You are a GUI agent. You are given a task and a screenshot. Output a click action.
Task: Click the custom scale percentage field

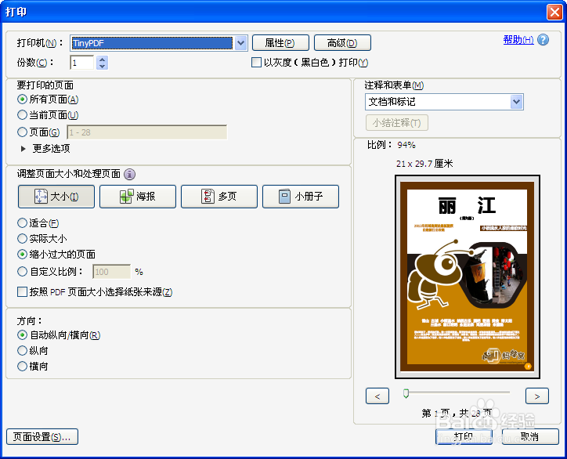112,272
